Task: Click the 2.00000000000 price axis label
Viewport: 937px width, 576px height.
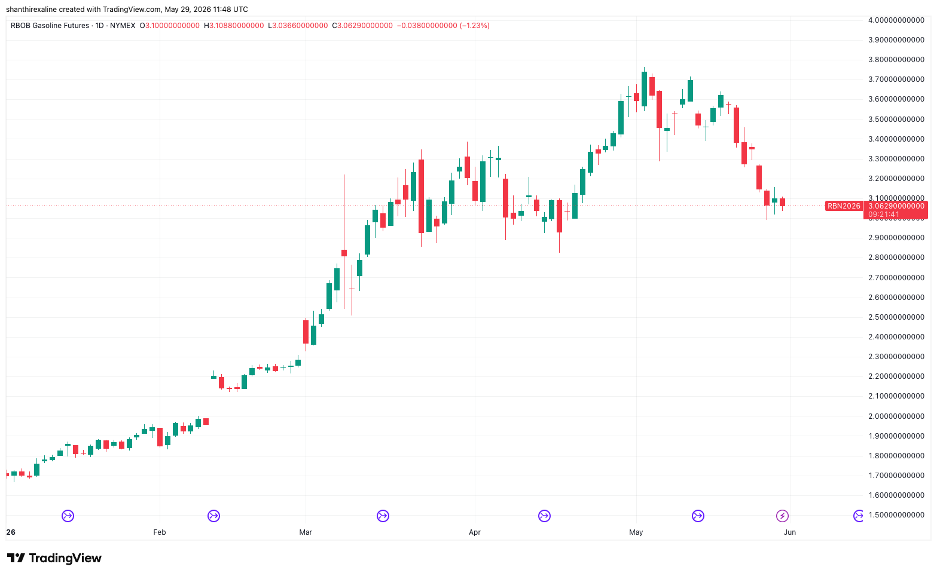Action: 896,416
